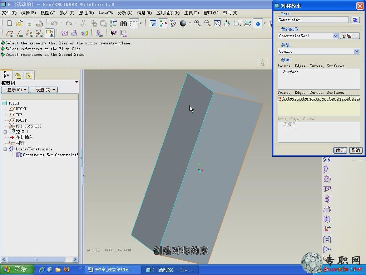Image resolution: width=366 pixels, height=275 pixels.
Task: Save the current model
Action: click(x=29, y=23)
